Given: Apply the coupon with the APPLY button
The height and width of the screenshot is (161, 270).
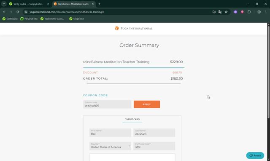Looking at the screenshot, I should [x=147, y=105].
